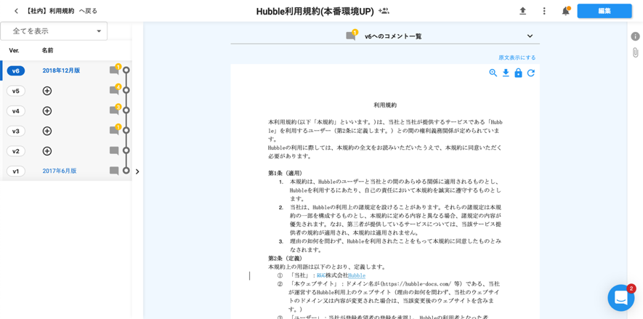This screenshot has width=643, height=319.
Task: Click the v1 timeline node
Action: (126, 170)
